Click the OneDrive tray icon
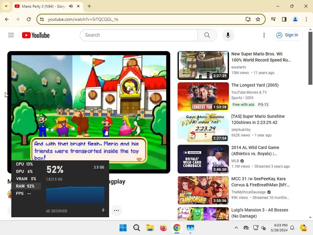The height and width of the screenshot is (235, 313). [246, 228]
